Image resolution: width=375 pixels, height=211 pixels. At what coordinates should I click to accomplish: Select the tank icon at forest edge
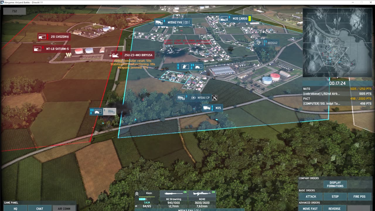pyautogui.click(x=98, y=111)
